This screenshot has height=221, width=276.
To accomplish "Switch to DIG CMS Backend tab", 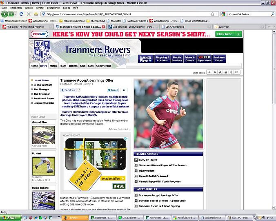I will 186,27.
